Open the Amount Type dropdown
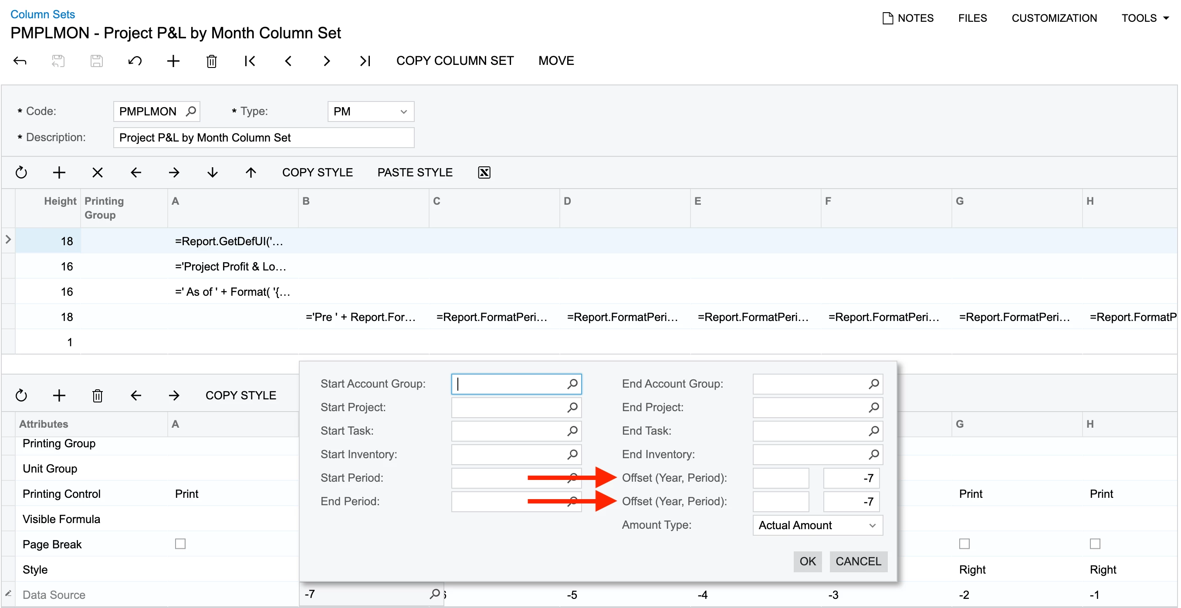The height and width of the screenshot is (608, 1181). pyautogui.click(x=817, y=525)
